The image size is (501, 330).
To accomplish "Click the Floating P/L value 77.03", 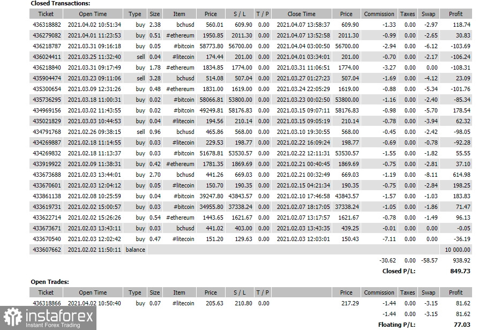I will click(x=462, y=325).
